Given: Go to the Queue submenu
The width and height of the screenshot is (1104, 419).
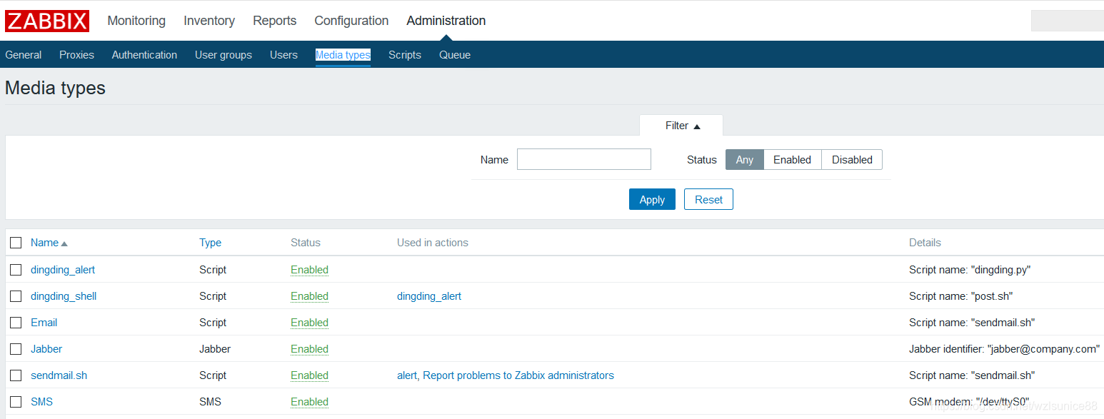Looking at the screenshot, I should [455, 55].
